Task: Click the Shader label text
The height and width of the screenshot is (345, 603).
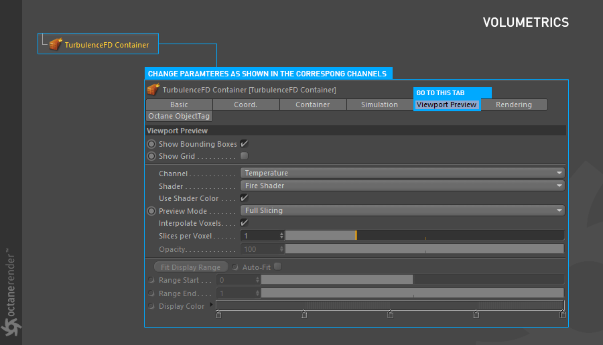Action: click(x=171, y=186)
